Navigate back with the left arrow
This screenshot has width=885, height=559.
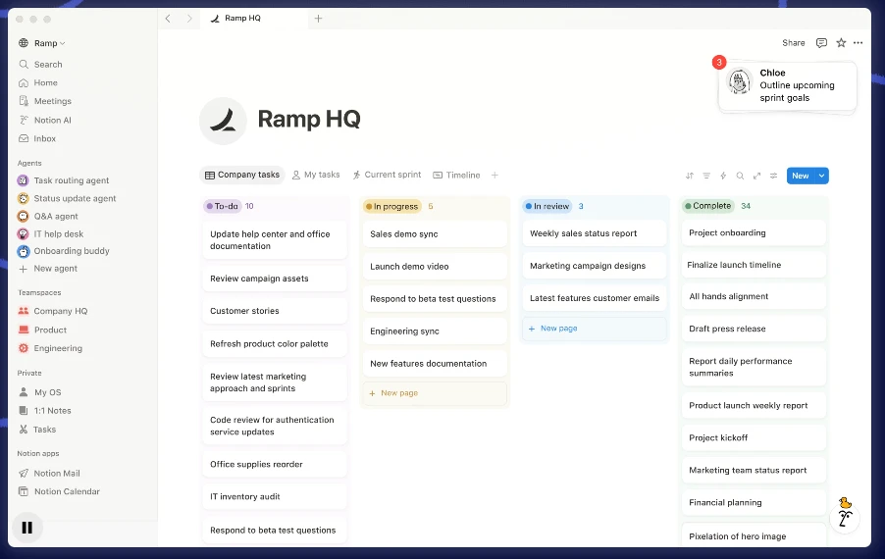coord(168,19)
